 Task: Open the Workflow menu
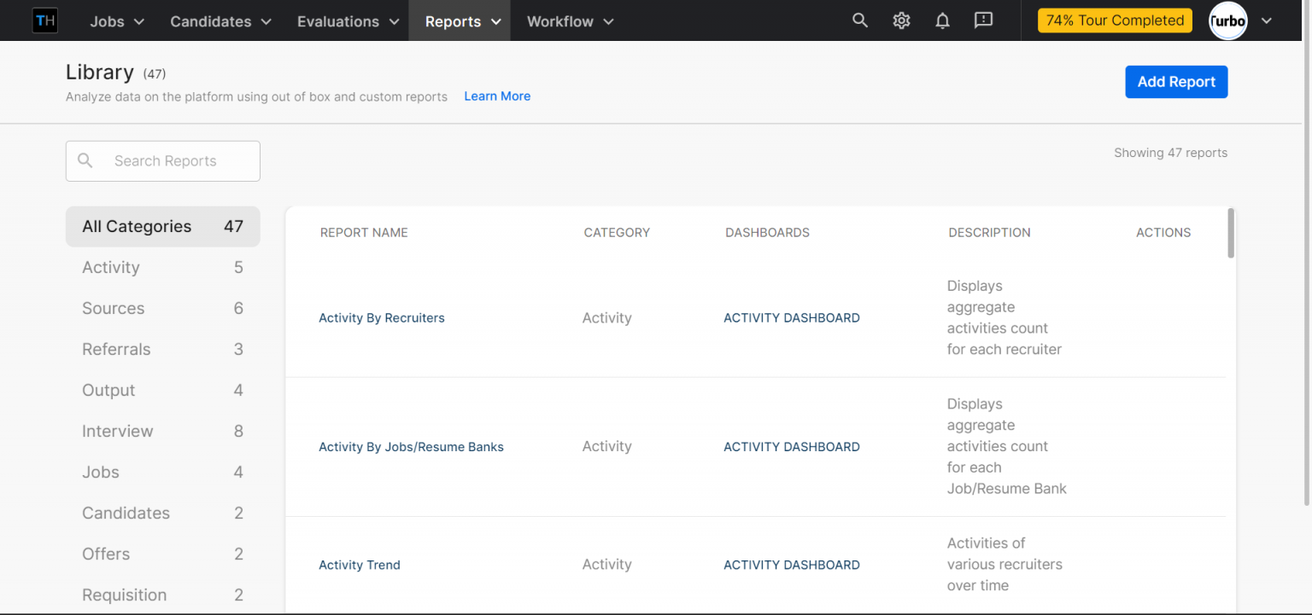(x=570, y=21)
